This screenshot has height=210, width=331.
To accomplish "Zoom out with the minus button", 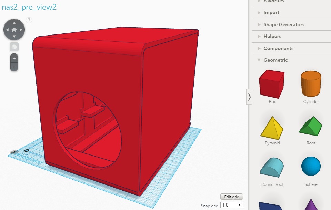I will 14,67.
